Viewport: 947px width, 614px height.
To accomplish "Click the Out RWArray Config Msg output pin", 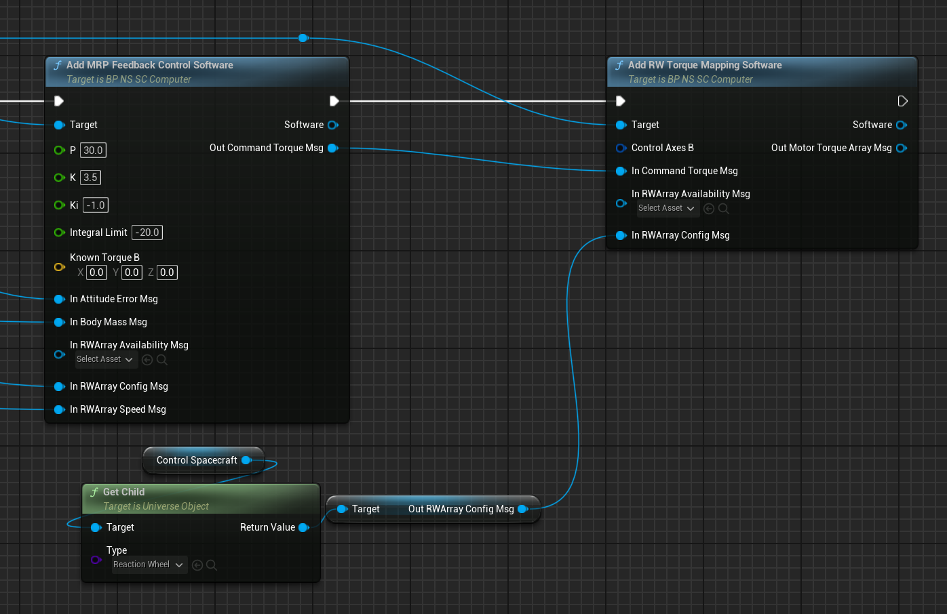I will coord(522,509).
